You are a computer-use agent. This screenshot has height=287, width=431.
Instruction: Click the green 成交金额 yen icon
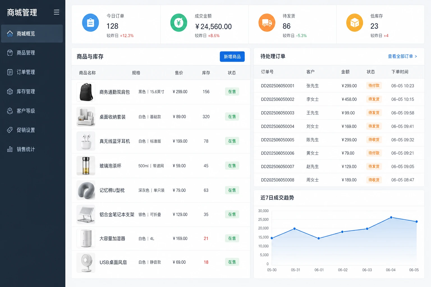(178, 23)
